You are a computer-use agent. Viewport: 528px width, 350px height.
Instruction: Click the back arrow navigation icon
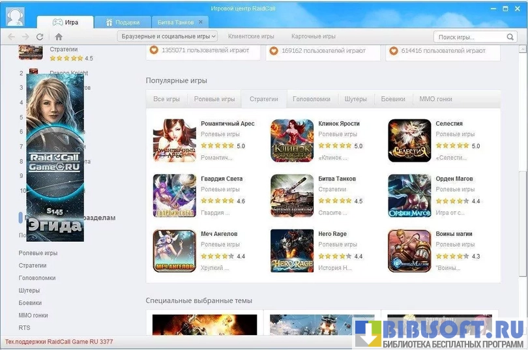point(11,36)
